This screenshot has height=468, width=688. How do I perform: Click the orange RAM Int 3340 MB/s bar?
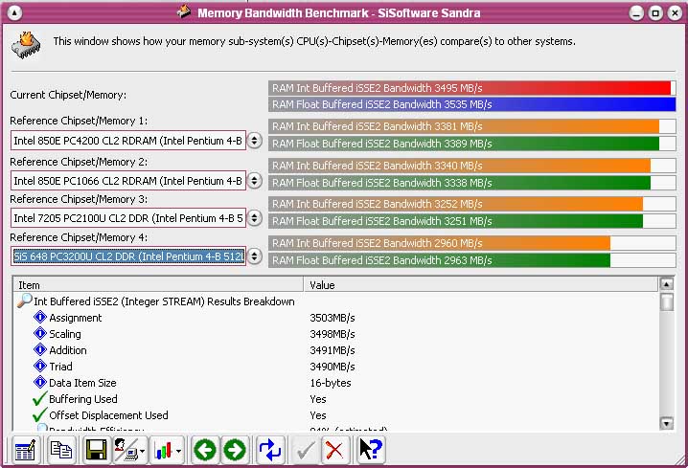(471, 166)
